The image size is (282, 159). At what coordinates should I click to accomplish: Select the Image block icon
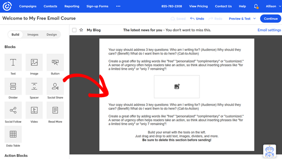pyautogui.click(x=34, y=62)
